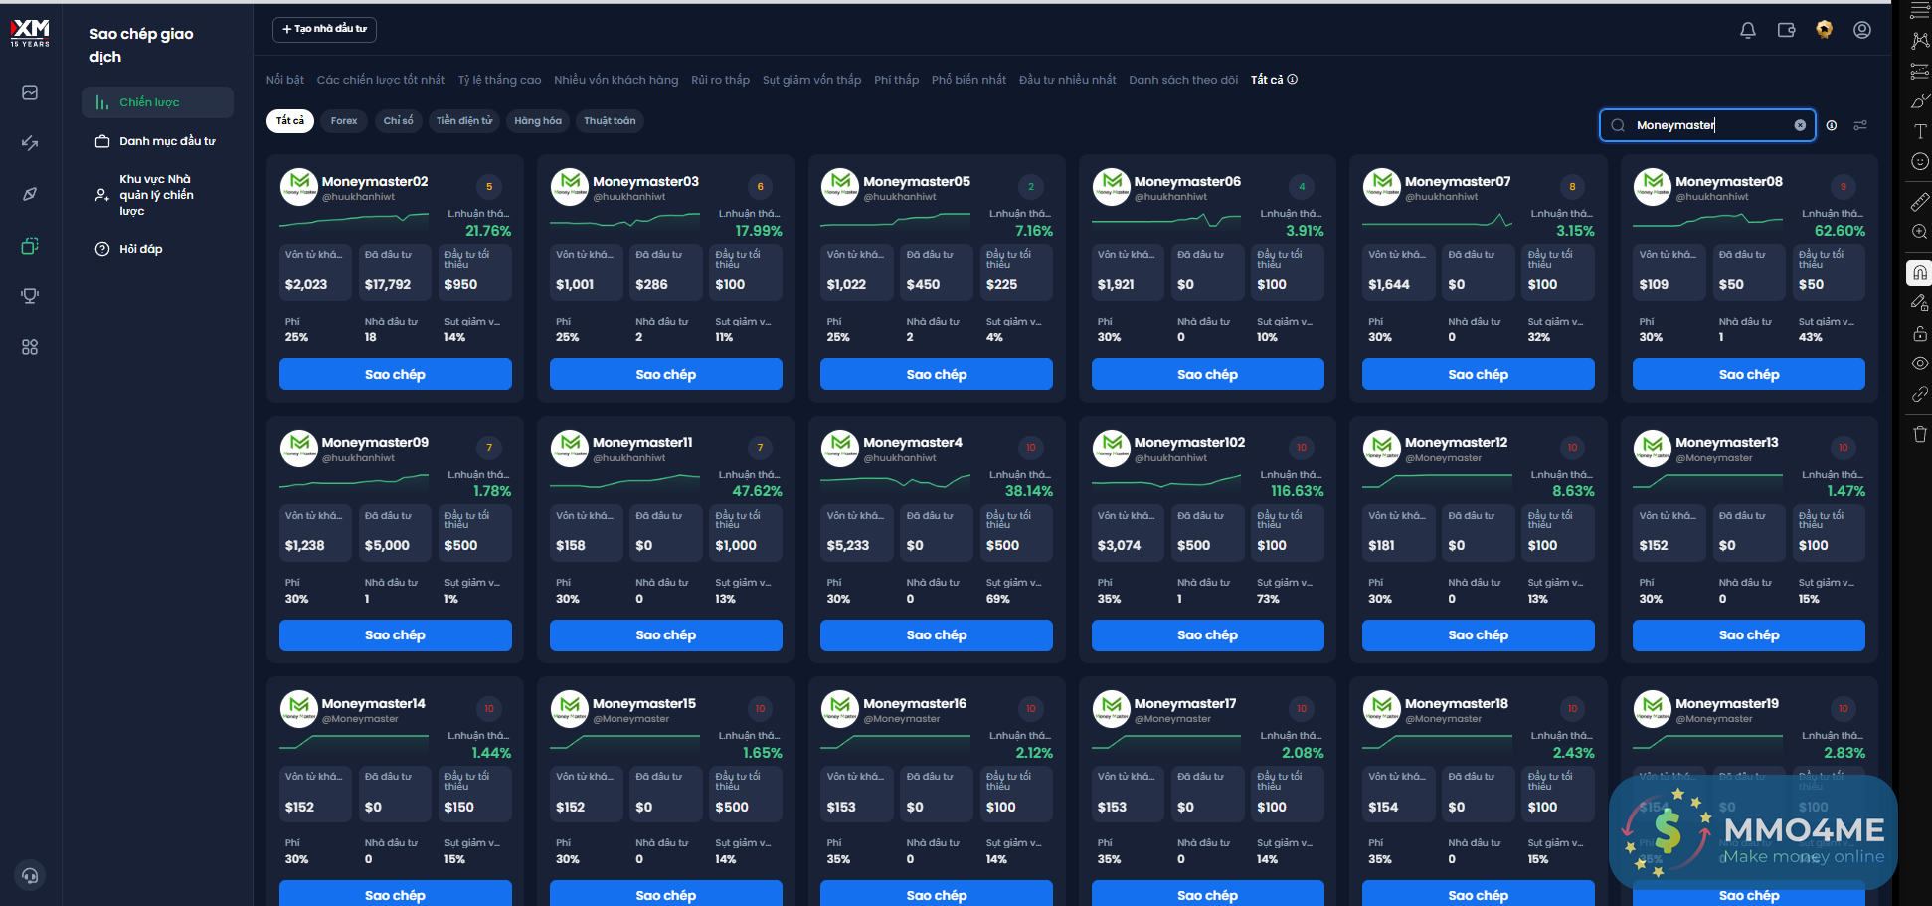Switch to Danh sách theo dõi tab

[x=1183, y=80]
